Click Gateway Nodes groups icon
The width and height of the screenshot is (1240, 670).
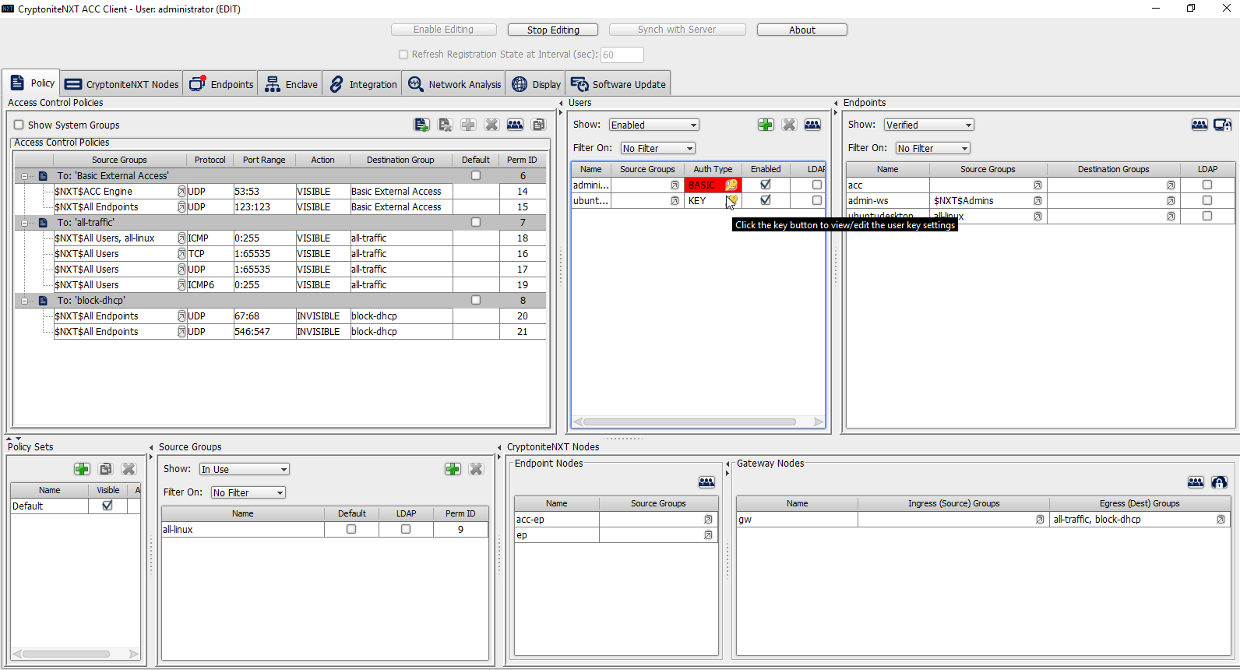coord(1196,482)
